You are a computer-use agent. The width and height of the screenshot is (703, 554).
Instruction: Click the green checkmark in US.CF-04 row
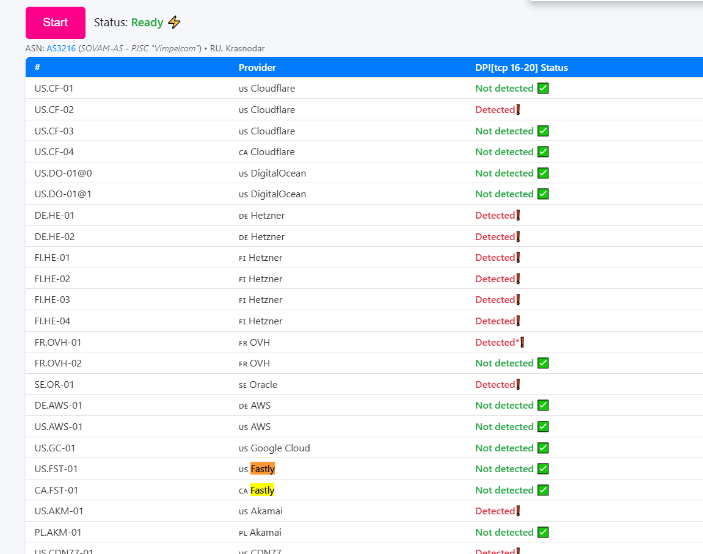[543, 152]
